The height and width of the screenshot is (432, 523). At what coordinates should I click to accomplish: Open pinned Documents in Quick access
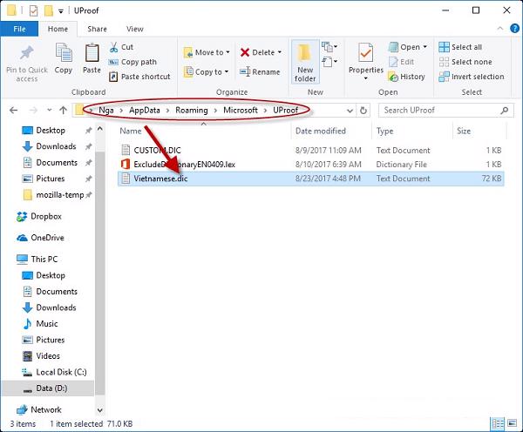click(57, 163)
